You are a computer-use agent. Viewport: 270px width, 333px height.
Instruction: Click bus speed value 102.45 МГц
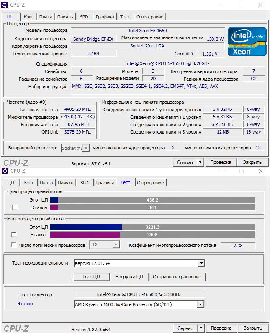(x=78, y=124)
